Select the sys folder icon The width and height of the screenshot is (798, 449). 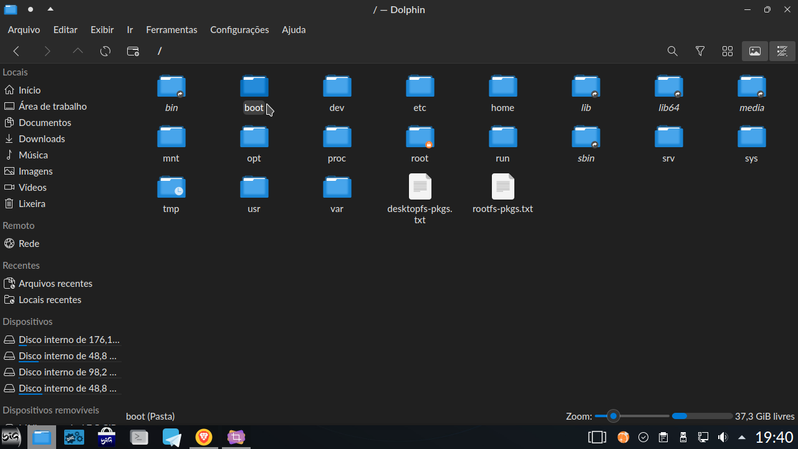[752, 137]
